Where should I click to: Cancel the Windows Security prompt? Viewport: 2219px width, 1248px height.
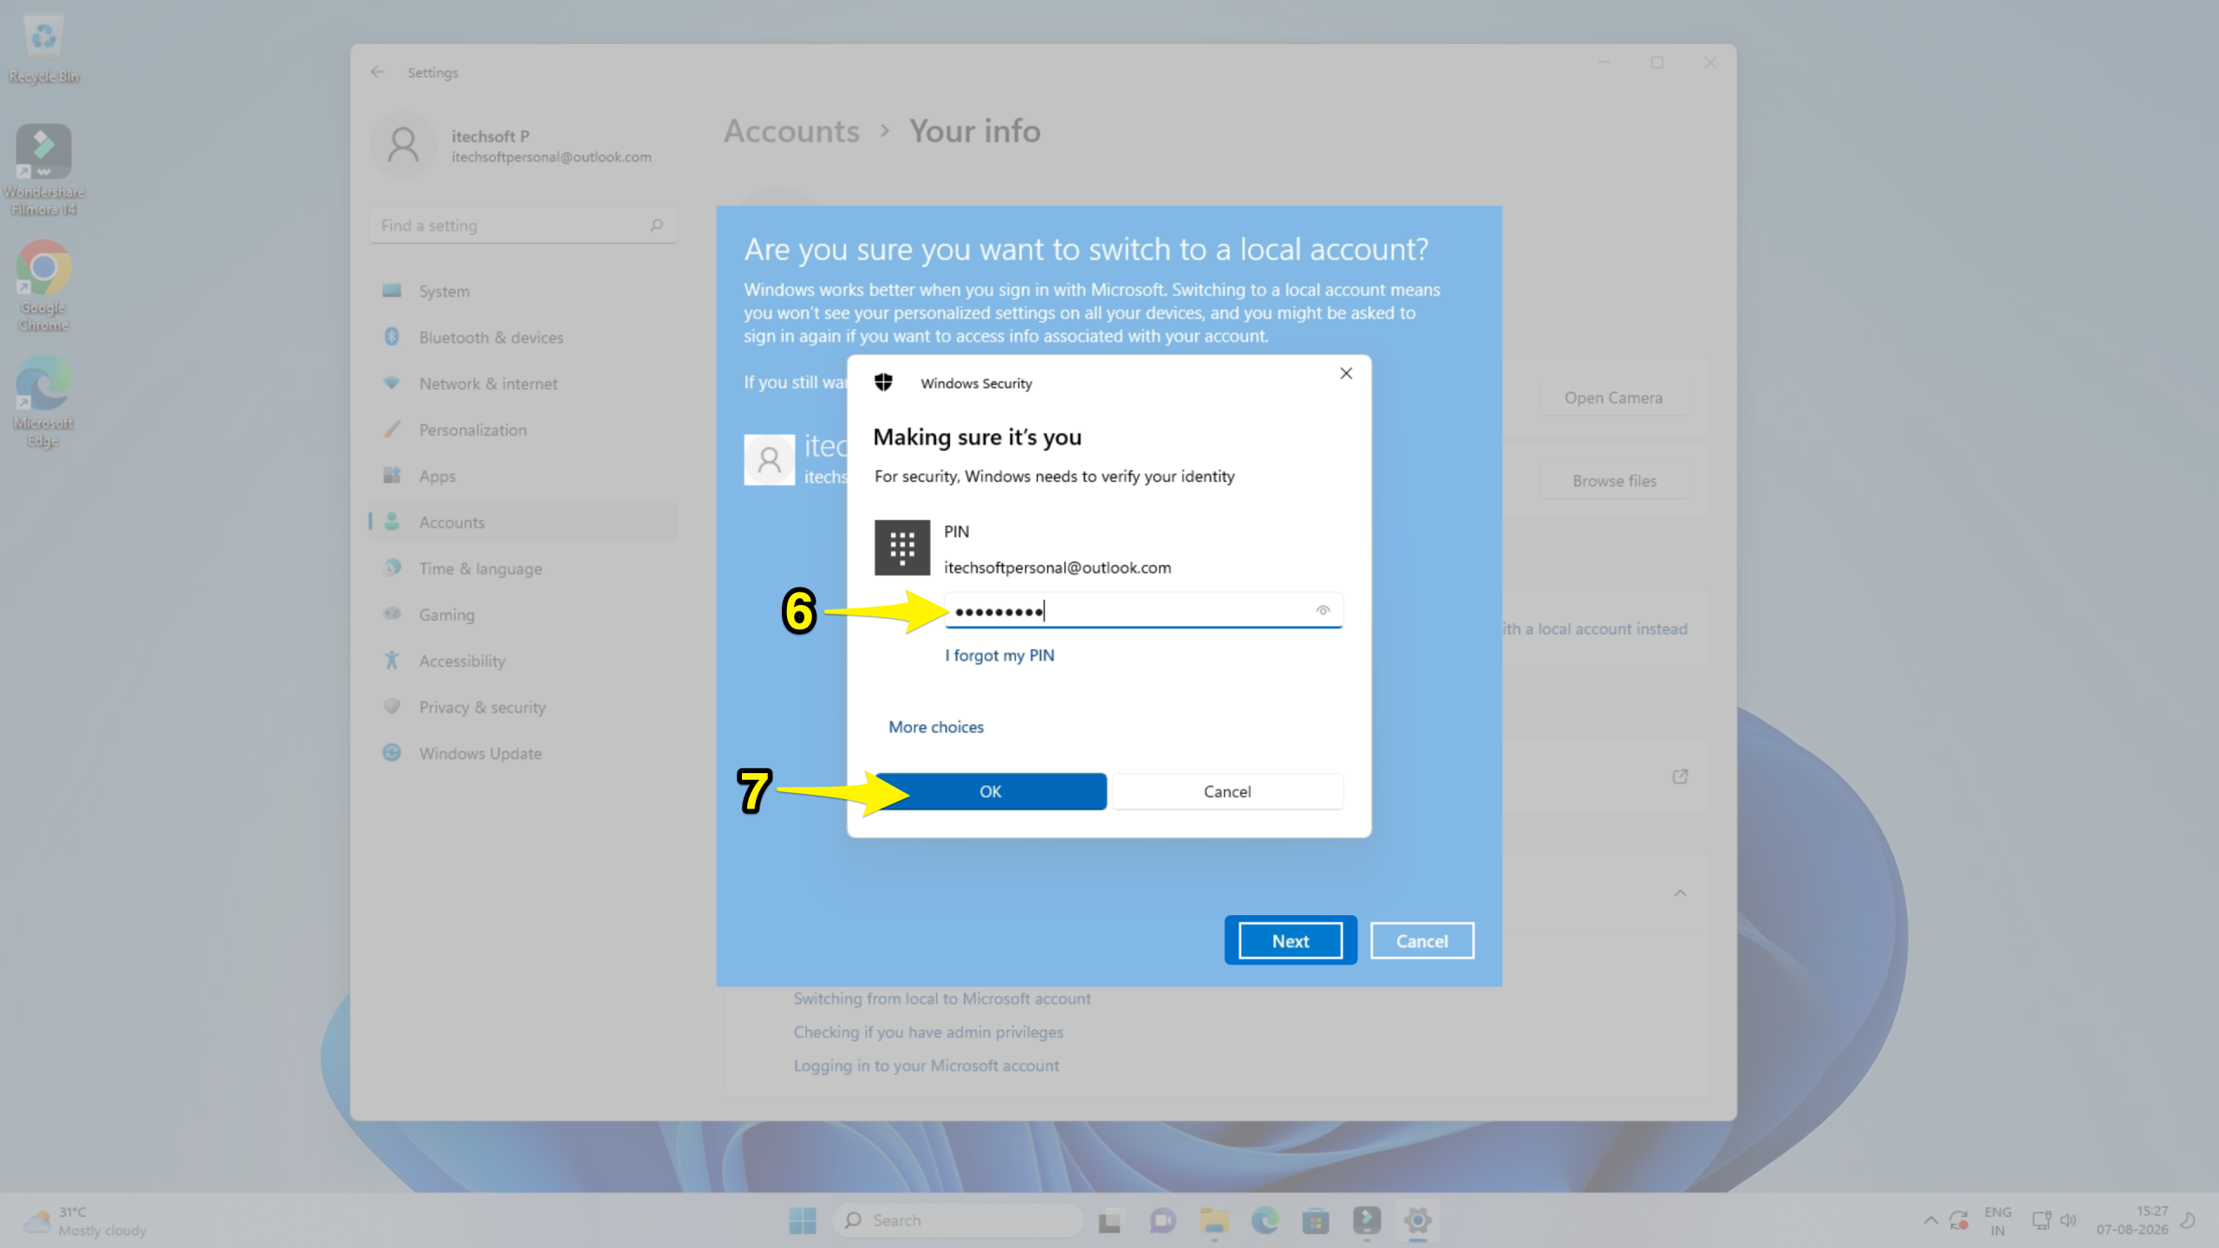click(x=1227, y=791)
